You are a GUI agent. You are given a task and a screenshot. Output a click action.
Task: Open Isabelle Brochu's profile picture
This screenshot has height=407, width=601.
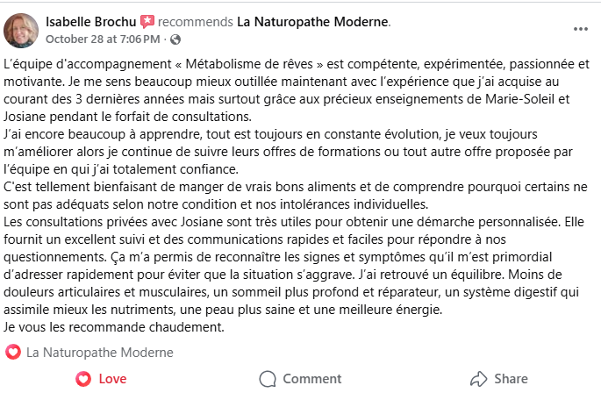21,30
